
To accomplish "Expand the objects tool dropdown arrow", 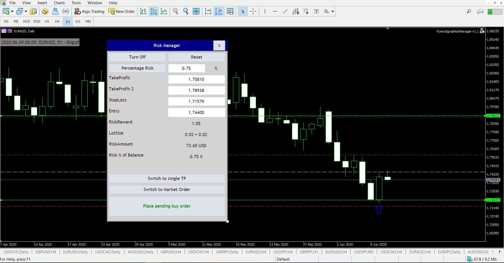I will [332, 11].
